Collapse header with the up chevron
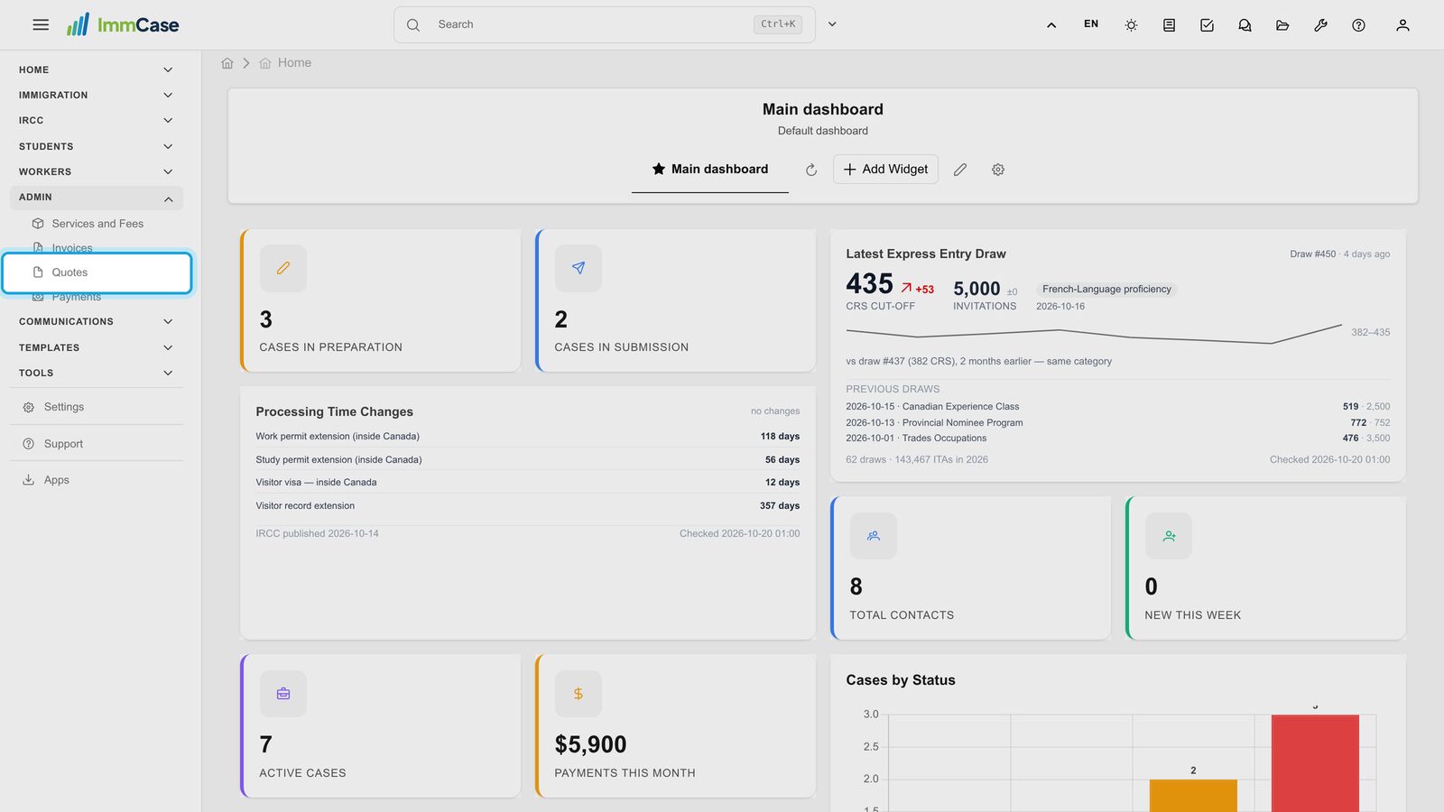Viewport: 1444px width, 812px height. point(1051,25)
